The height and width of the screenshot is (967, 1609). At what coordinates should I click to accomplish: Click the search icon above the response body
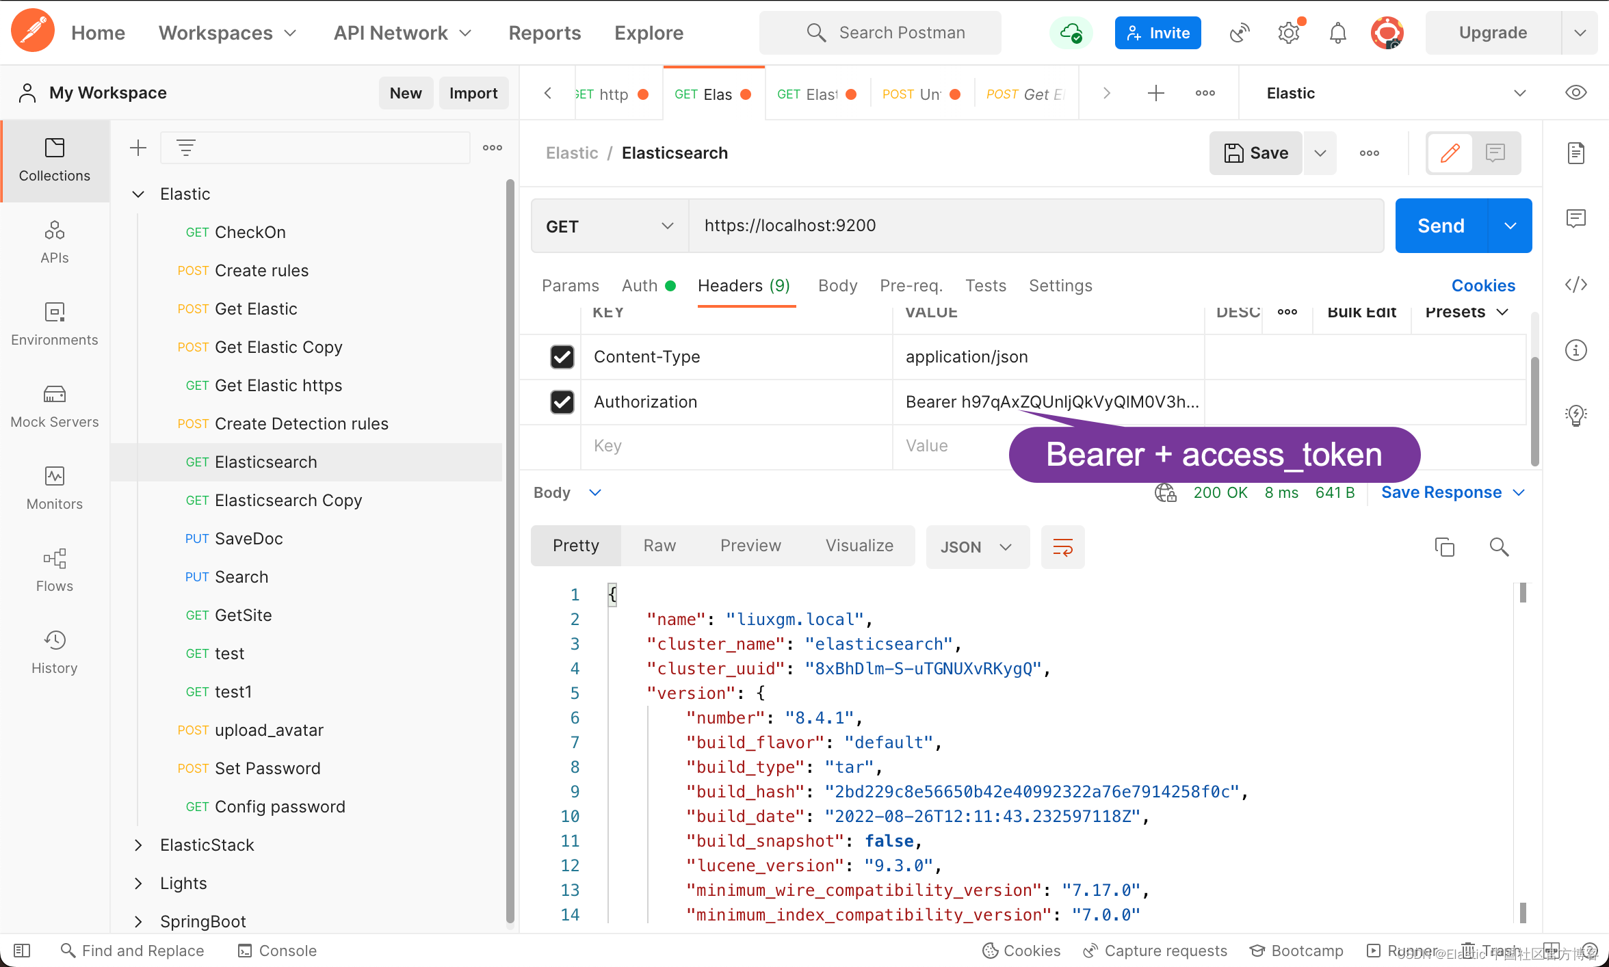pyautogui.click(x=1499, y=546)
